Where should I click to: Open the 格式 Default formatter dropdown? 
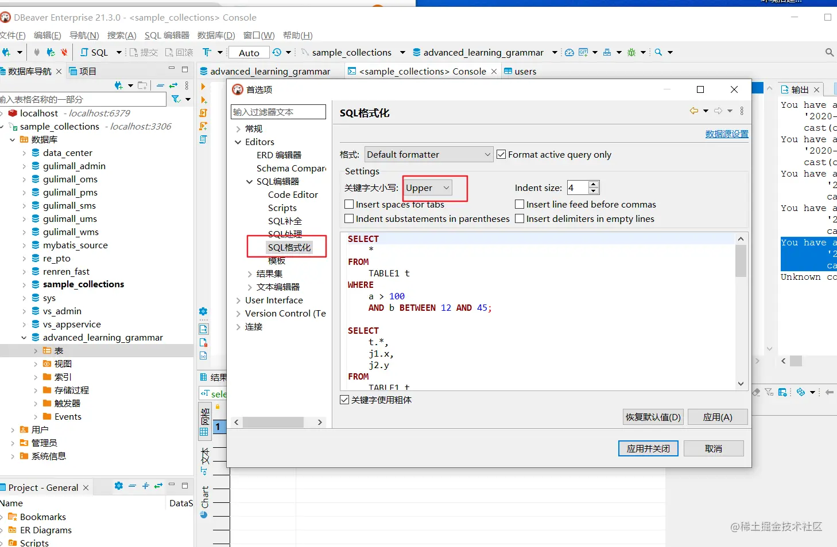(x=429, y=154)
